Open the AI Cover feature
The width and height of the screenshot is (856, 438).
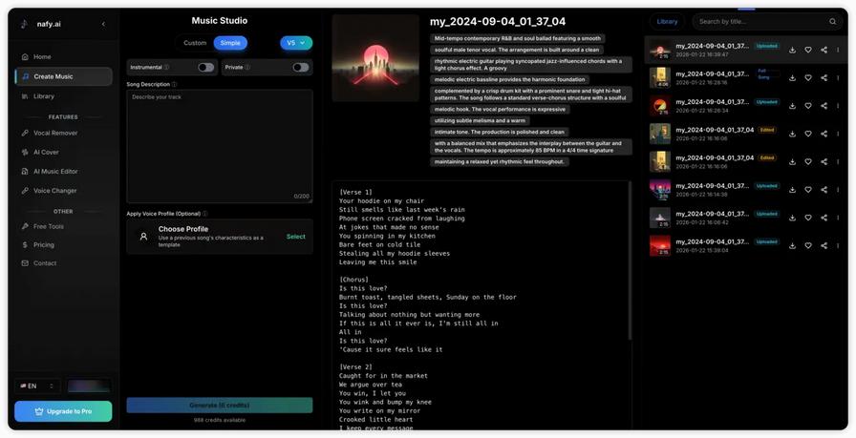pos(63,152)
